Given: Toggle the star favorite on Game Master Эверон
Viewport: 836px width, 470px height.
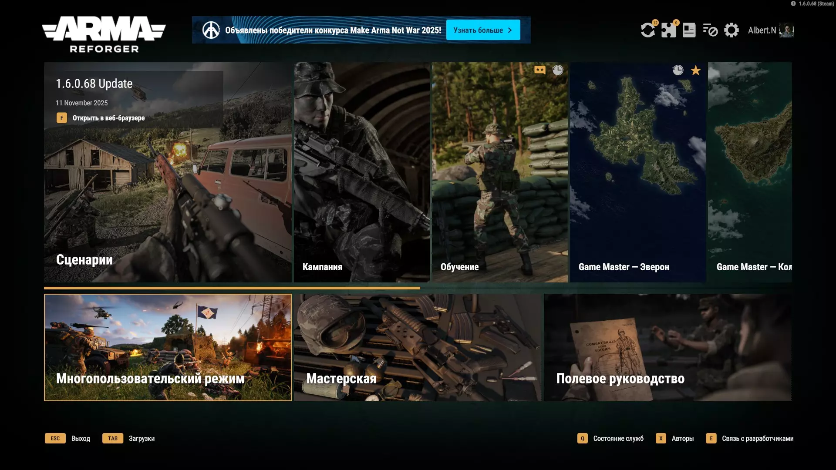Looking at the screenshot, I should click(x=696, y=70).
